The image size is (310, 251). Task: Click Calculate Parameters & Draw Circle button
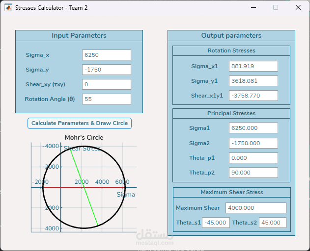tap(80, 124)
